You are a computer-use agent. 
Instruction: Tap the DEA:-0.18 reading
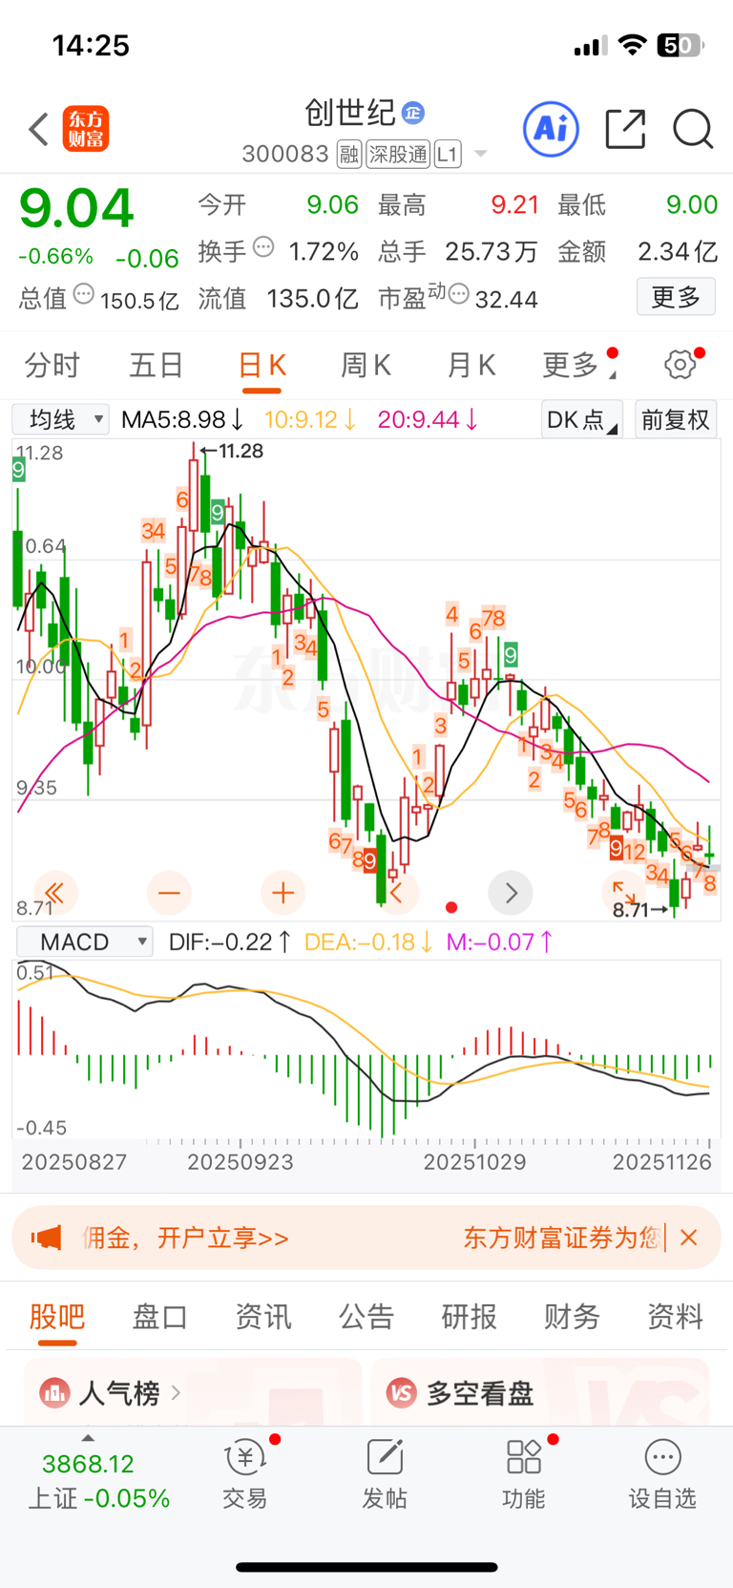(368, 942)
